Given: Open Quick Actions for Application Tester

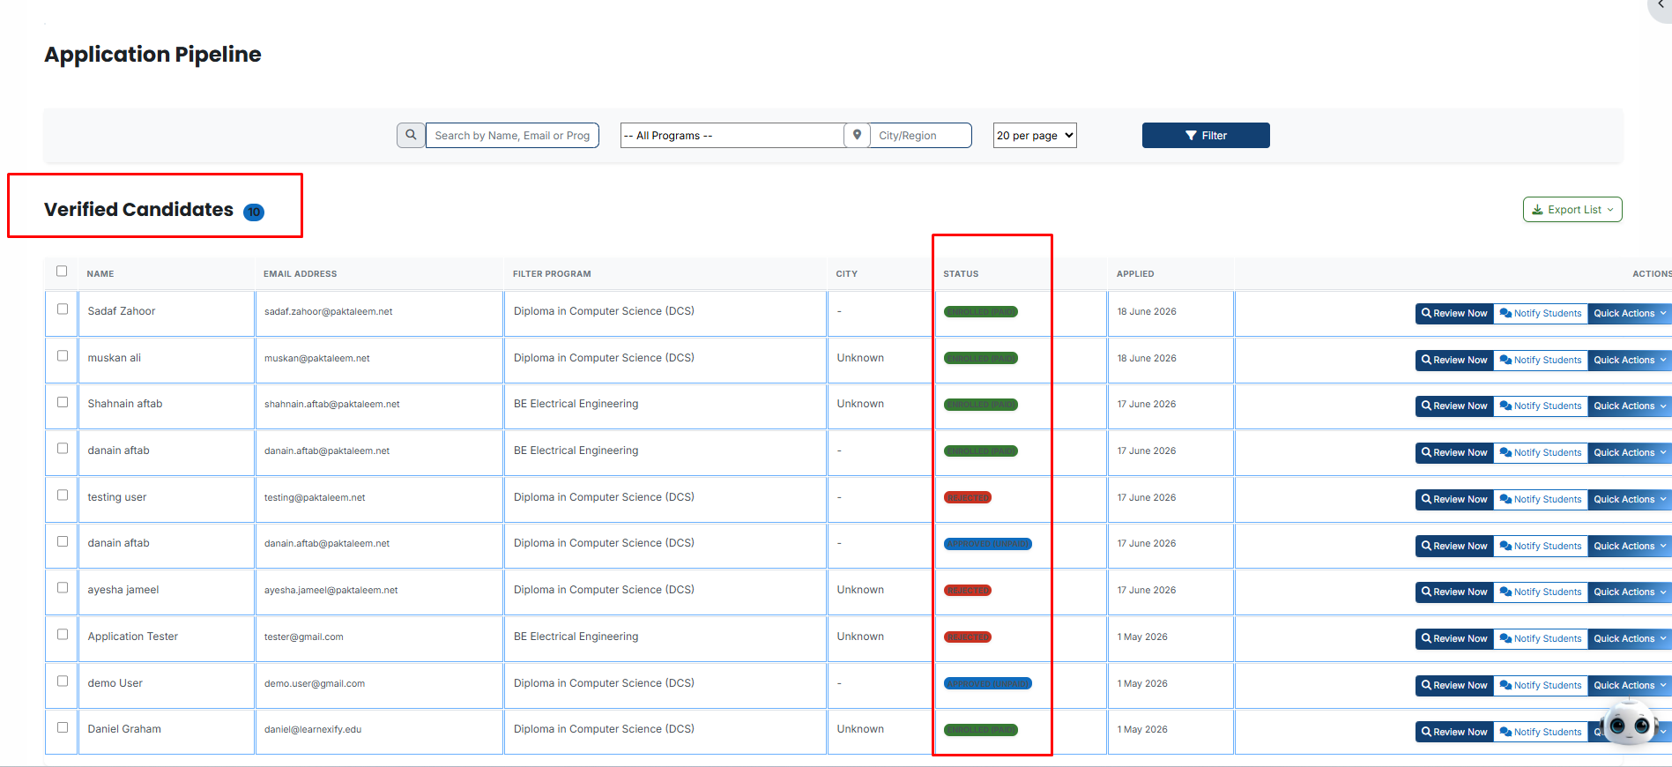Looking at the screenshot, I should [1630, 639].
